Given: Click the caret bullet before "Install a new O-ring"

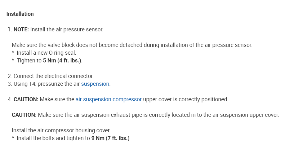Looking at the screenshot, I should pyautogui.click(x=13, y=53).
